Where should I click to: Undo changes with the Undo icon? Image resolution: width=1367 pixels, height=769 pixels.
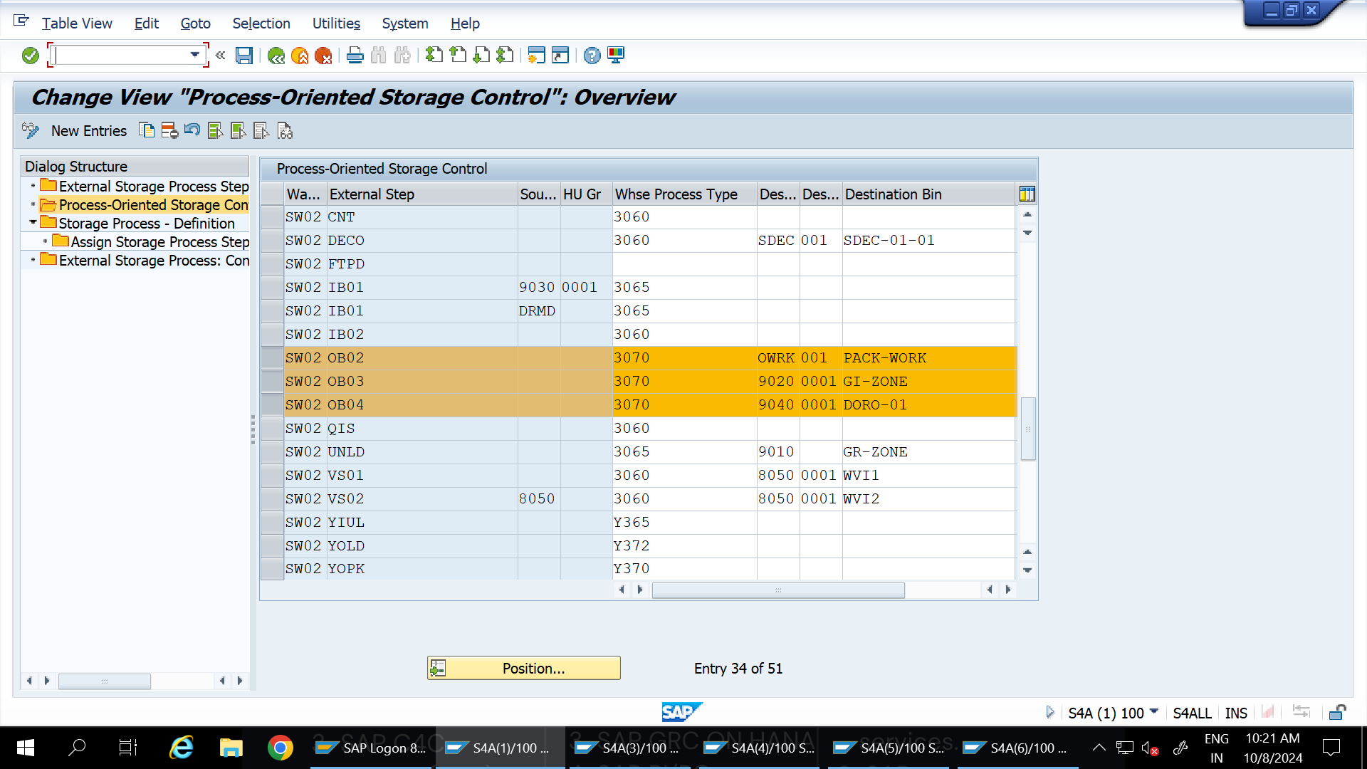[x=192, y=131]
